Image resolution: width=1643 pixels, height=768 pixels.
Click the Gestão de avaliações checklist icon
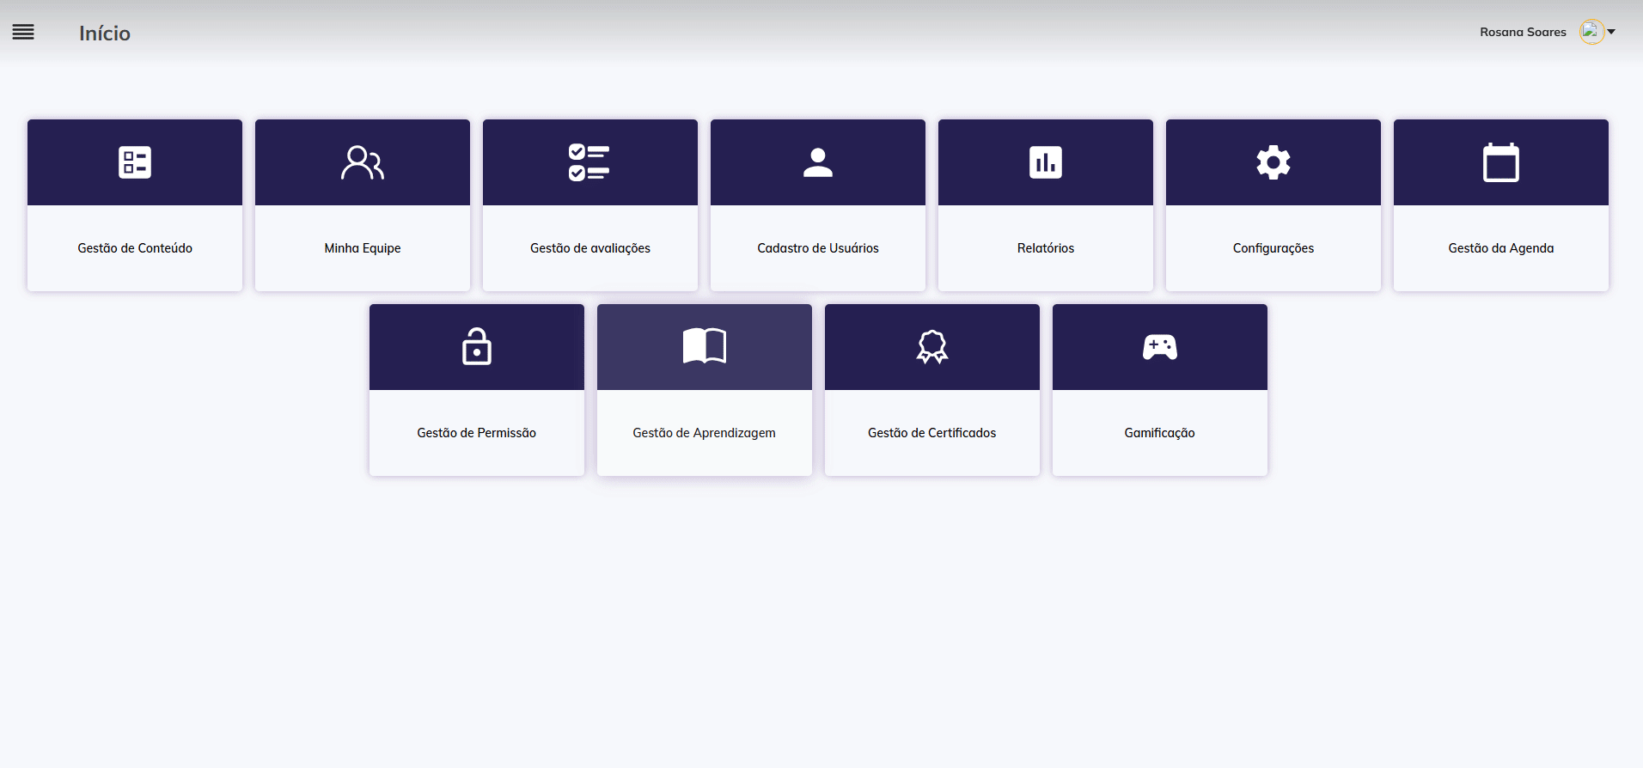tap(589, 162)
